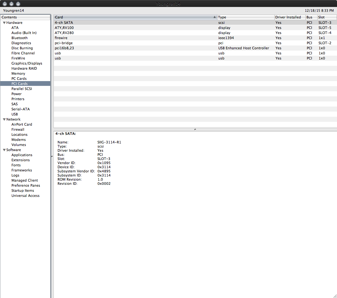Click the ieee1394 type cell
The width and height of the screenshot is (337, 298).
coord(226,38)
